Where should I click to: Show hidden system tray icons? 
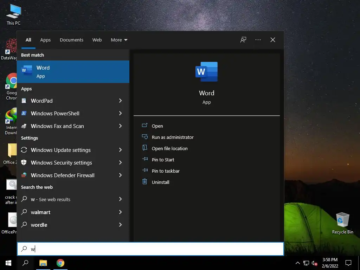tap(297, 263)
